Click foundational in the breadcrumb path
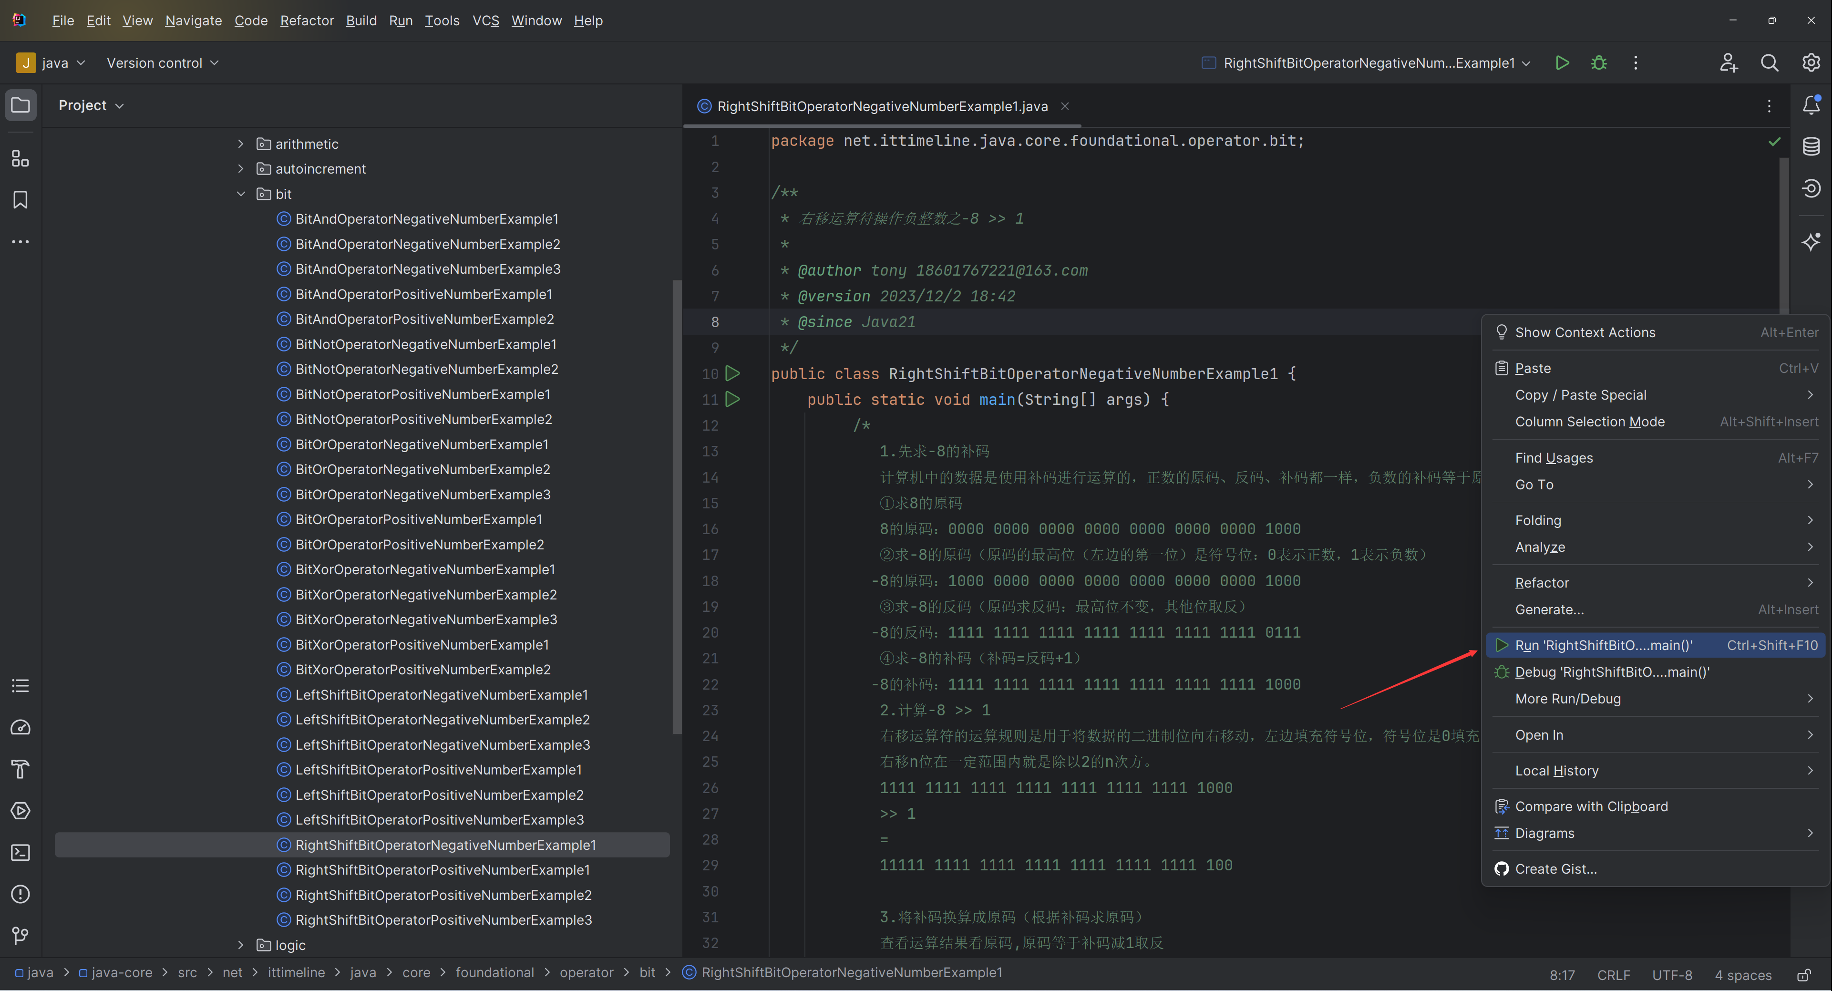Screen dimensions: 1832x991 pos(494,972)
